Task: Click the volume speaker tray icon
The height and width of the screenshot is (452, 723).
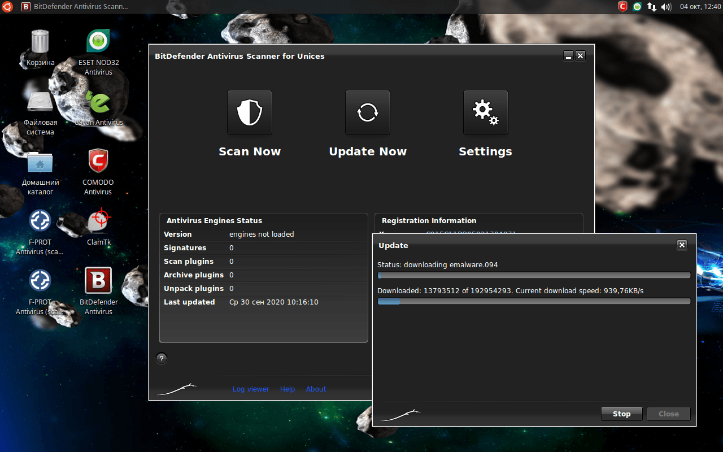Action: point(666,7)
